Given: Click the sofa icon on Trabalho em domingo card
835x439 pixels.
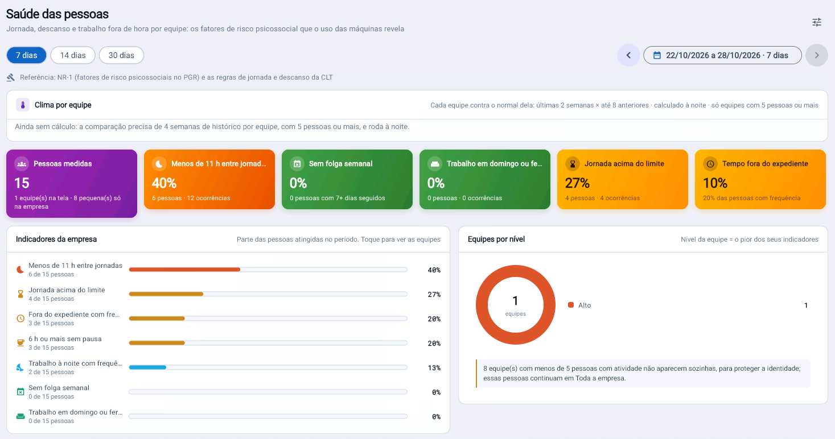Looking at the screenshot, I should pyautogui.click(x=435, y=164).
